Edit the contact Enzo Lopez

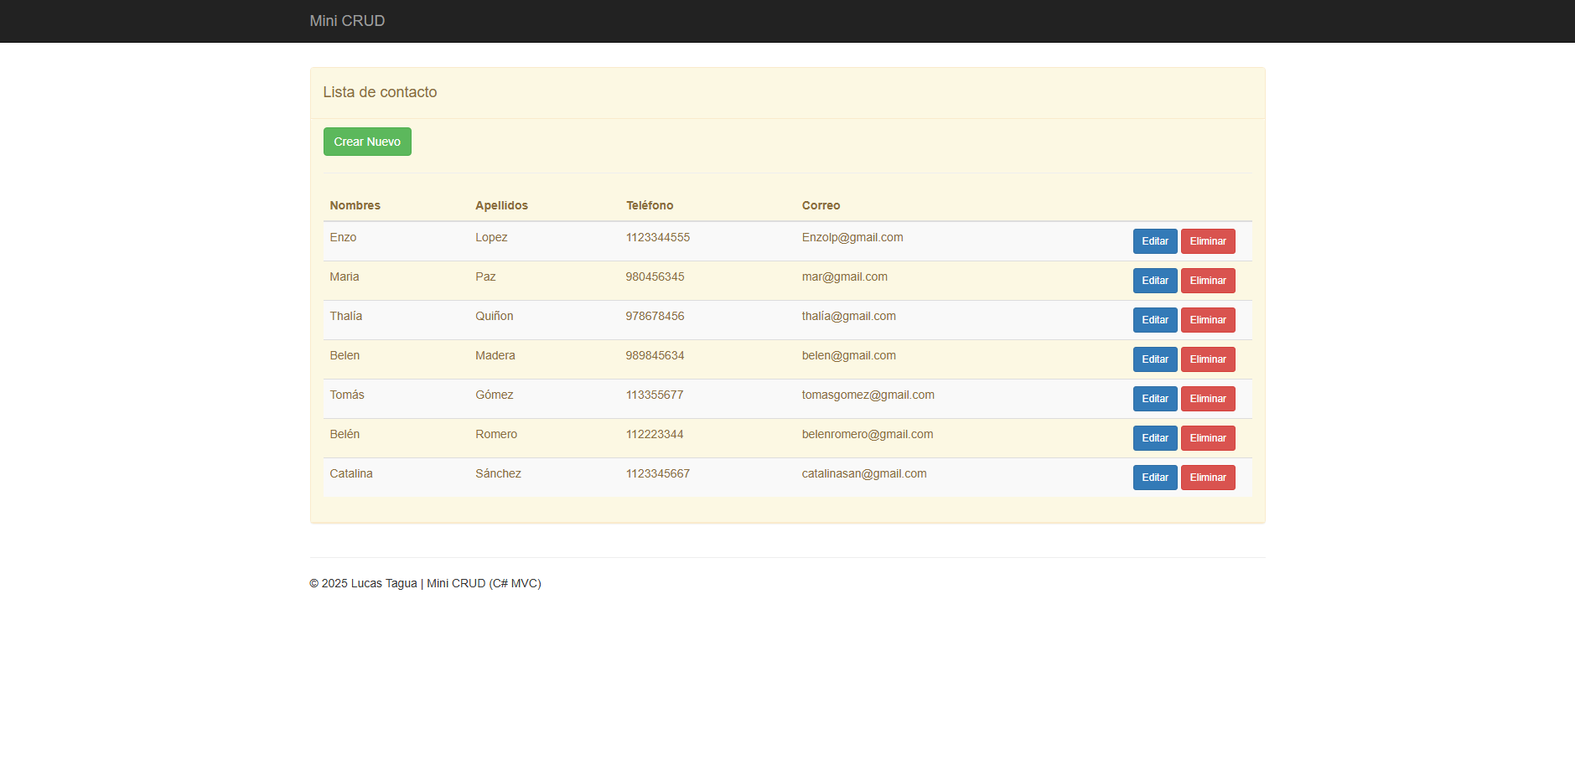1154,241
